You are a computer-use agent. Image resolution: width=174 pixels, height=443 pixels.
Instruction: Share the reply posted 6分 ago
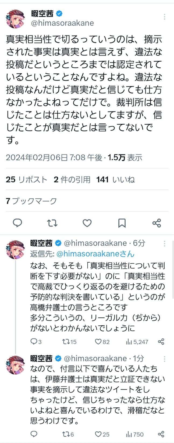point(161,342)
